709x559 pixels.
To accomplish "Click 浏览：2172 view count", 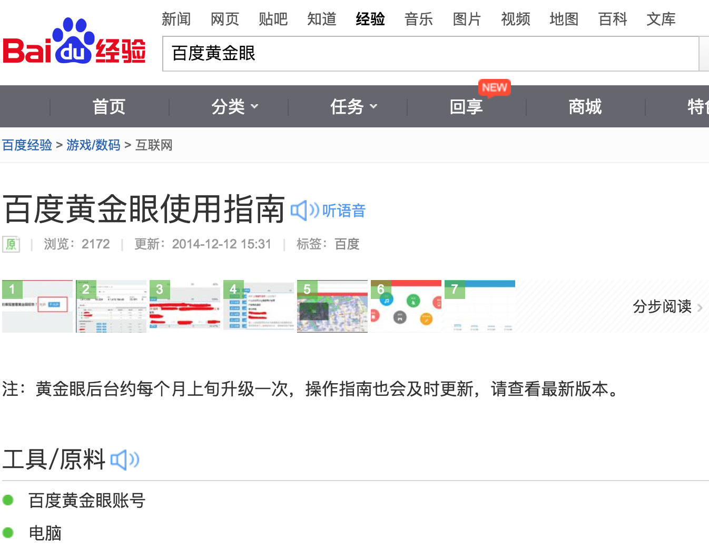I will click(77, 244).
